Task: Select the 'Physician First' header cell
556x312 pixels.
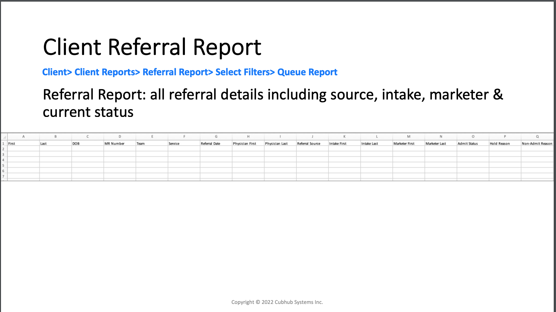Action: point(248,143)
